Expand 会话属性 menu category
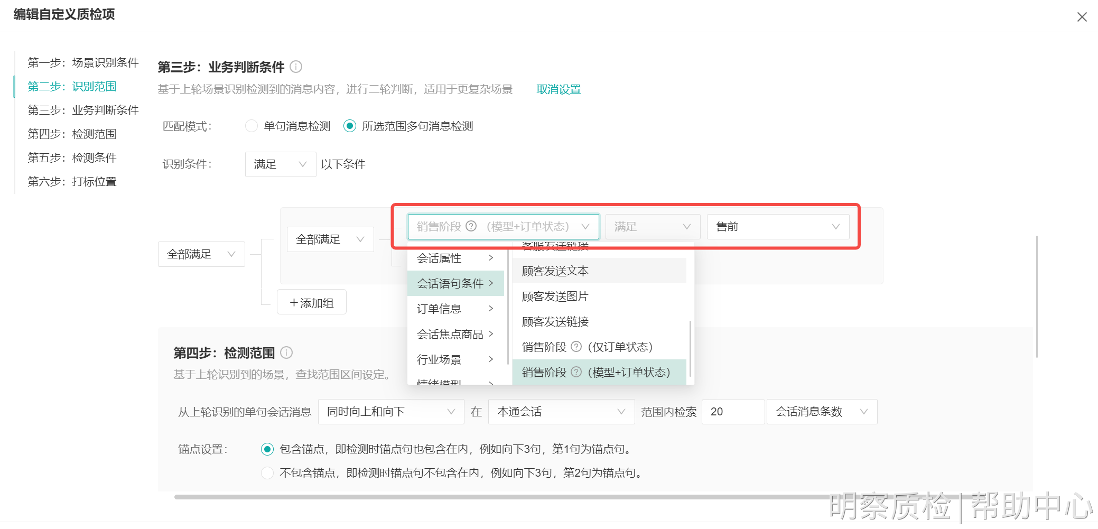1098x529 pixels. (x=455, y=258)
